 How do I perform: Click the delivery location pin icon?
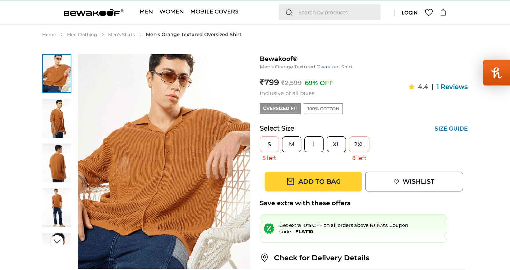coord(265,258)
